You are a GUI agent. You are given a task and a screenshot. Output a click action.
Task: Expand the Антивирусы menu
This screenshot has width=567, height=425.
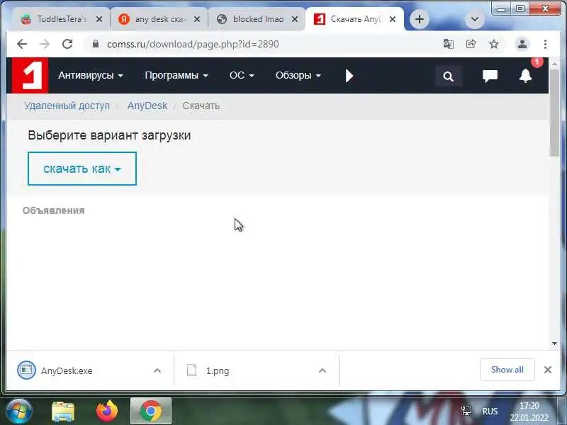pyautogui.click(x=91, y=75)
